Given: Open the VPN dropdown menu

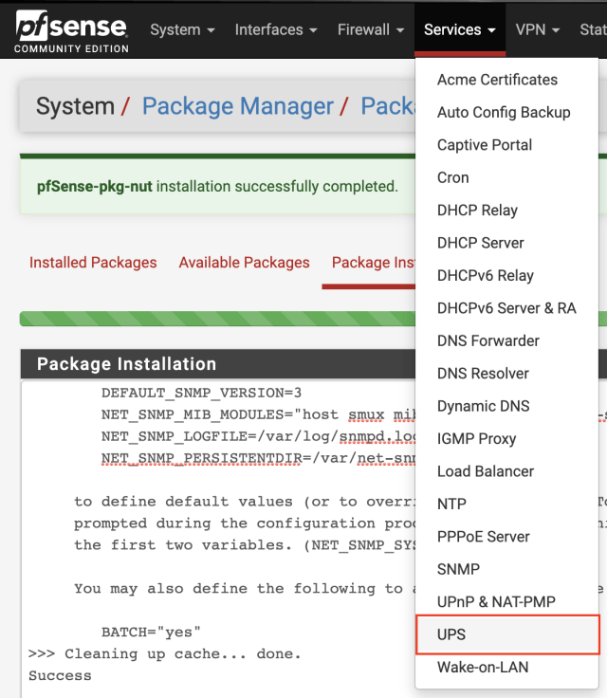Looking at the screenshot, I should 538,29.
